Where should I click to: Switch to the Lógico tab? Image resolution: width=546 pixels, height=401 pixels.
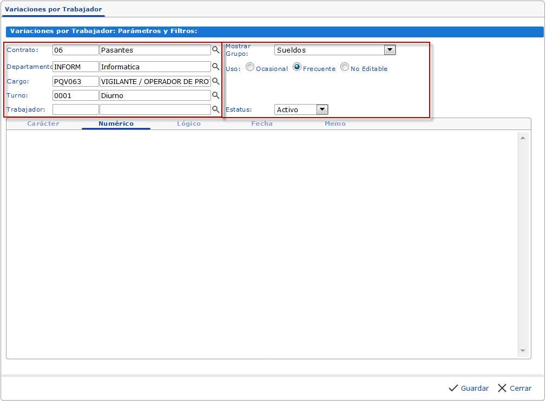point(189,124)
